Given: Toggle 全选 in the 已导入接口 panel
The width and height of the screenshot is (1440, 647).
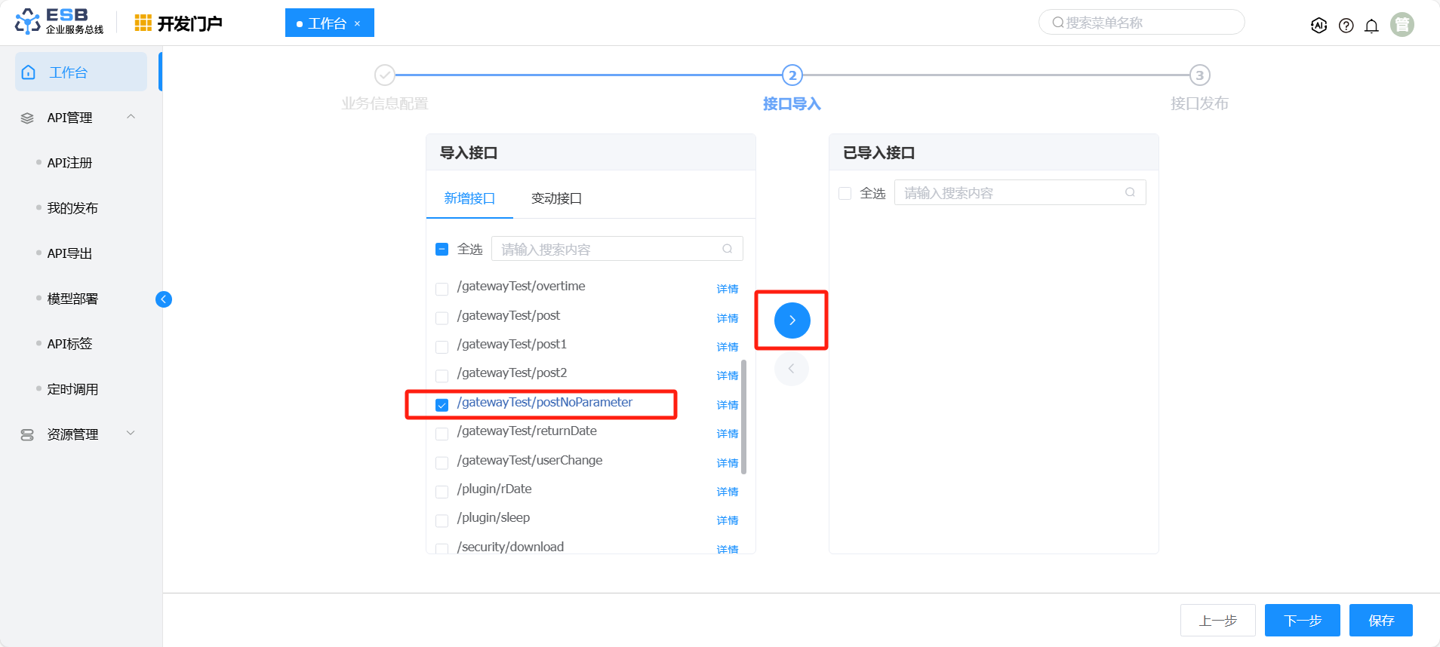Looking at the screenshot, I should click(845, 194).
